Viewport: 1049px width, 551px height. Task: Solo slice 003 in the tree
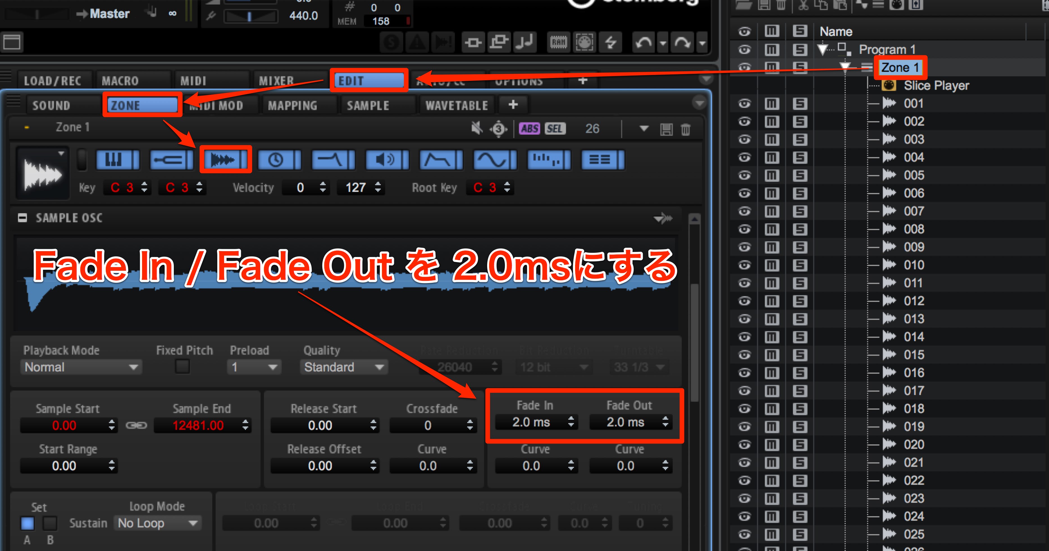point(800,140)
